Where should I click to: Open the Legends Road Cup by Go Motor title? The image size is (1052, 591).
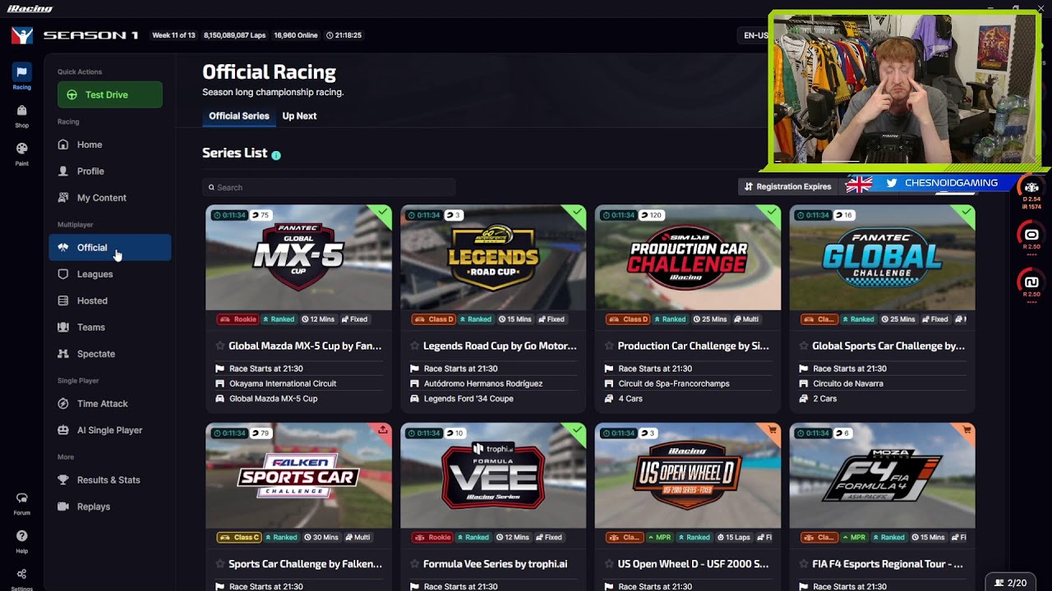point(500,346)
